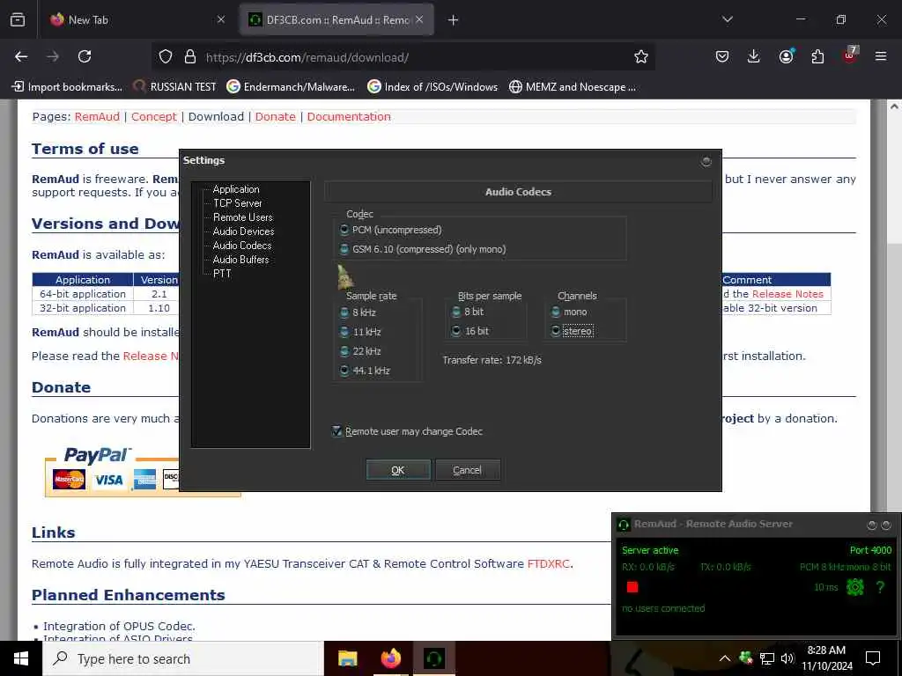Open the Donate page link
The height and width of the screenshot is (676, 902).
pos(275,117)
